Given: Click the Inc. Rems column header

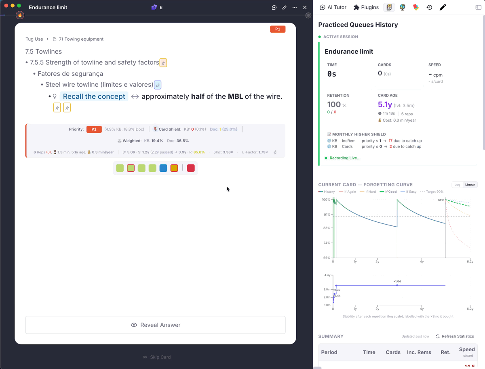Looking at the screenshot, I should pyautogui.click(x=419, y=352).
